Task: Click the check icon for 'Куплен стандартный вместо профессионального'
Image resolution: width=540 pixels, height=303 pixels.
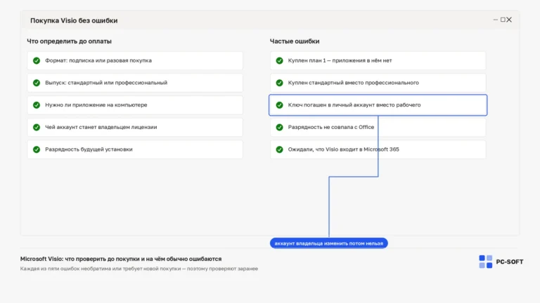Action: [x=279, y=83]
